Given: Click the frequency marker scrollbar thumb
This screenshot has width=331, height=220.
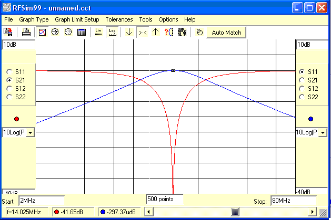Looking at the screenshot, I should (x=235, y=212).
